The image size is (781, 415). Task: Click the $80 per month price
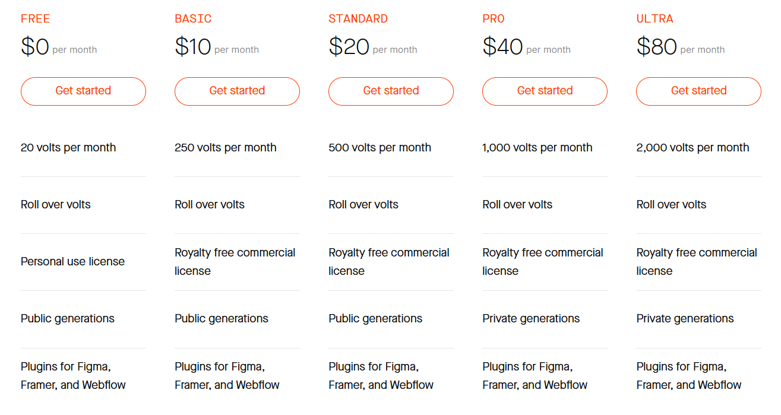coord(680,47)
